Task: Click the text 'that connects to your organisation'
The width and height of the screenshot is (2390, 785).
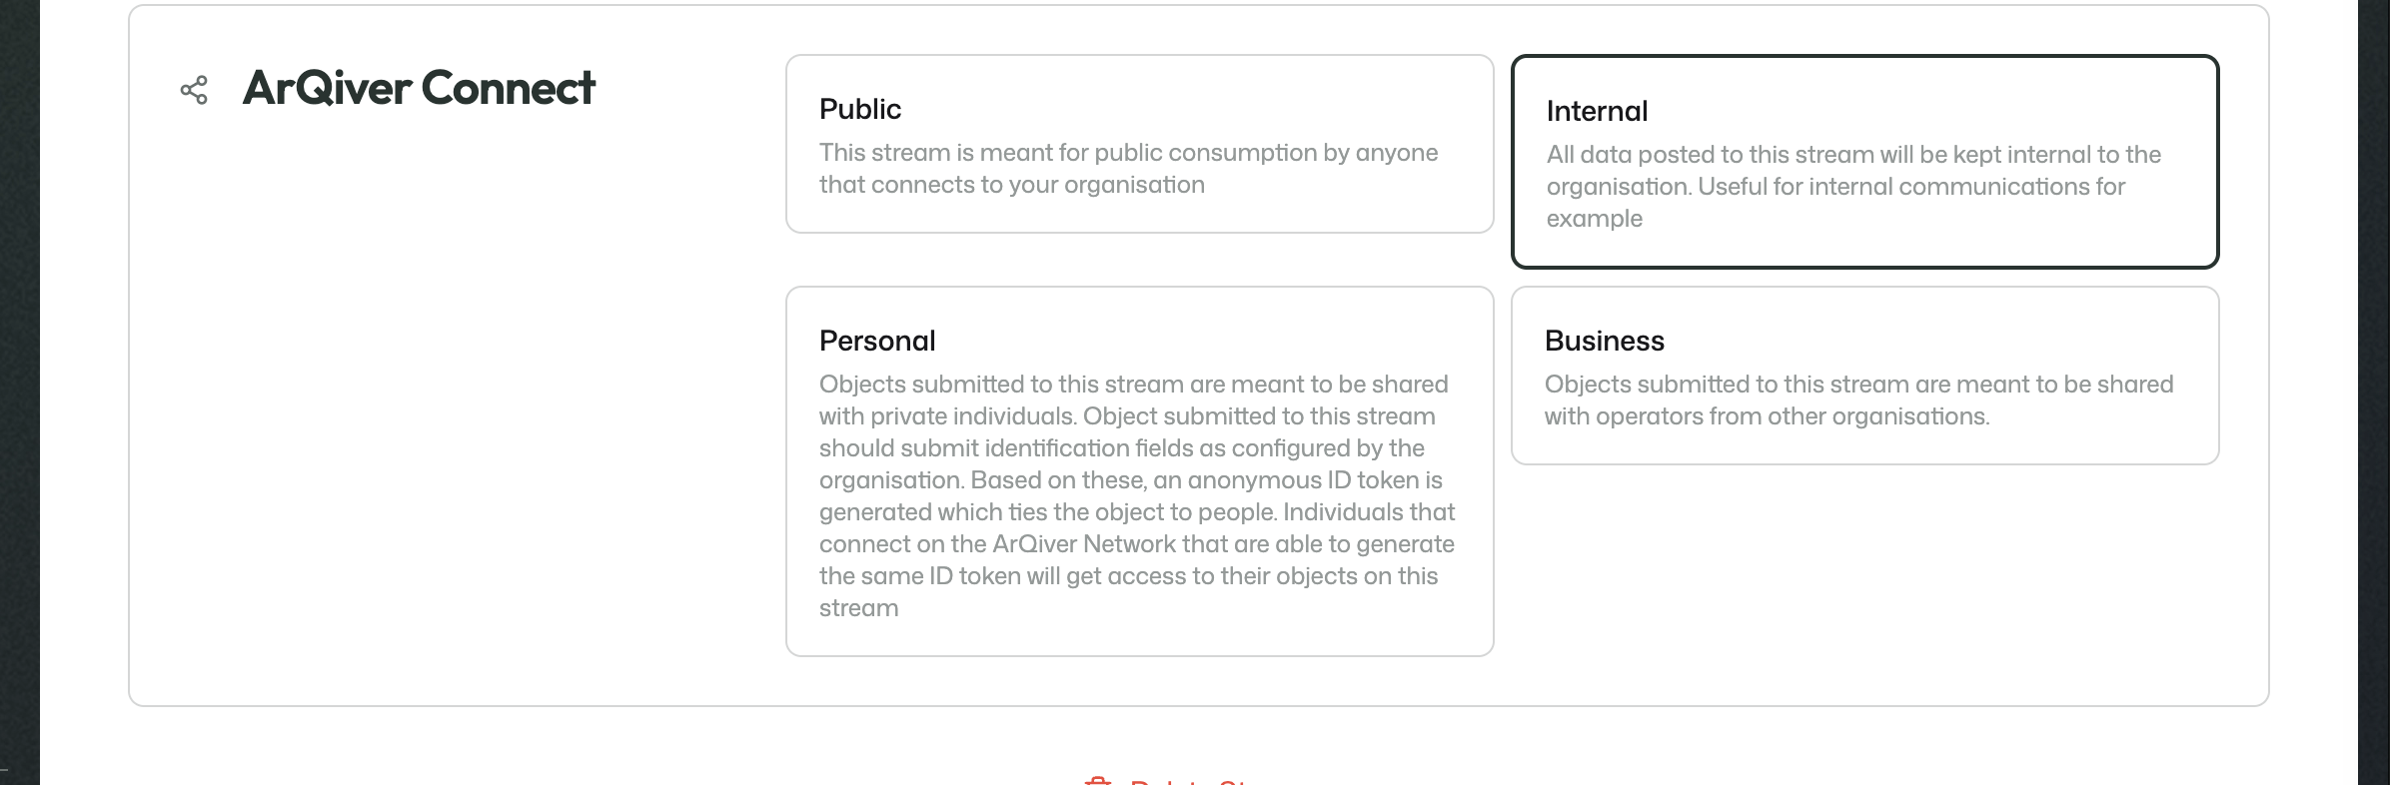Action: tap(1012, 185)
